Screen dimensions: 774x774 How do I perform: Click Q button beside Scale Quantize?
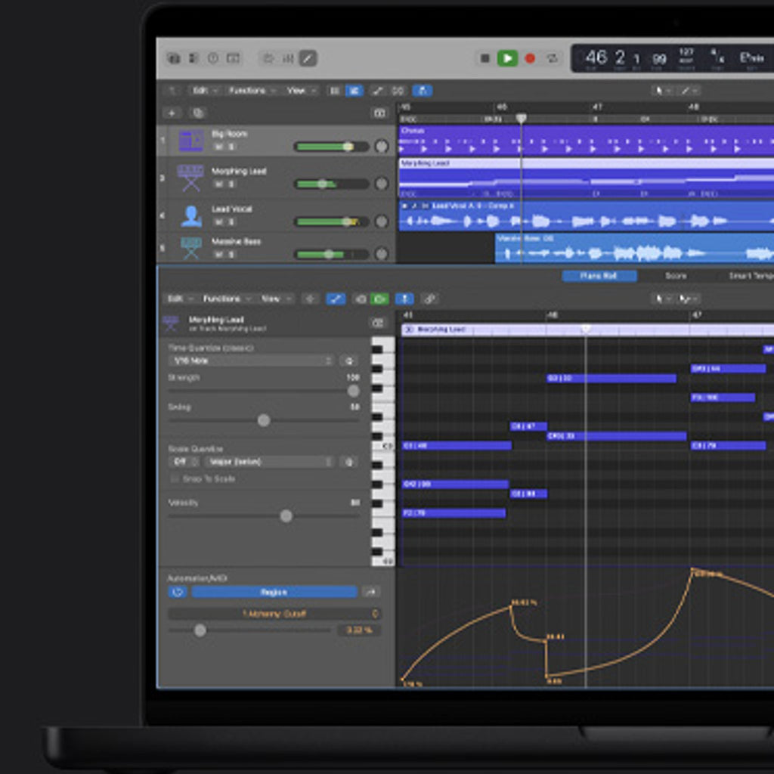(x=348, y=462)
